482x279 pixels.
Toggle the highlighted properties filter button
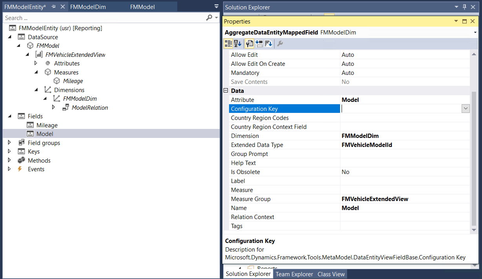coord(249,43)
